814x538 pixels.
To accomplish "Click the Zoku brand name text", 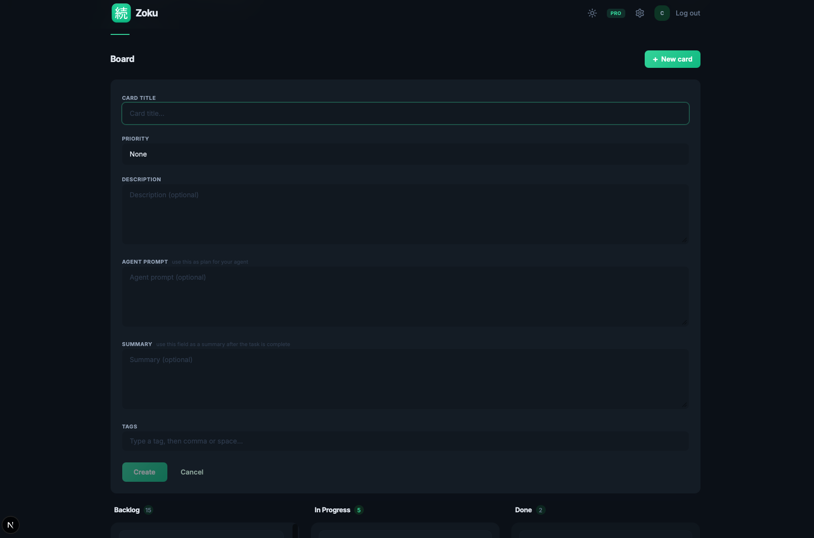I will (147, 13).
